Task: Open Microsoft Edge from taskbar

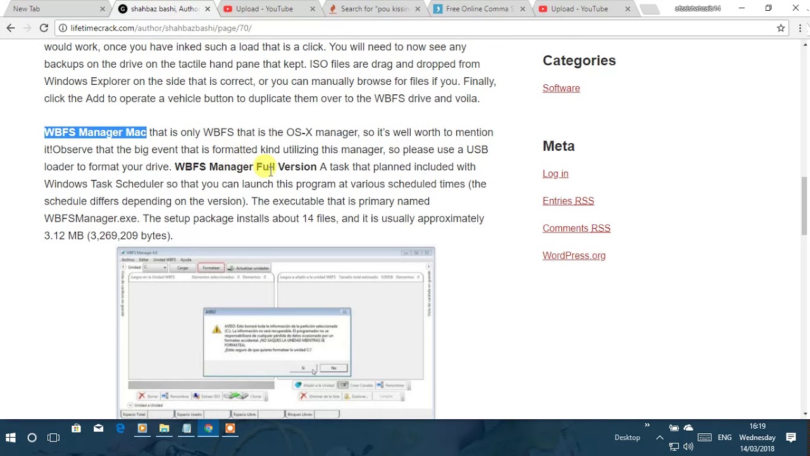Action: point(120,428)
